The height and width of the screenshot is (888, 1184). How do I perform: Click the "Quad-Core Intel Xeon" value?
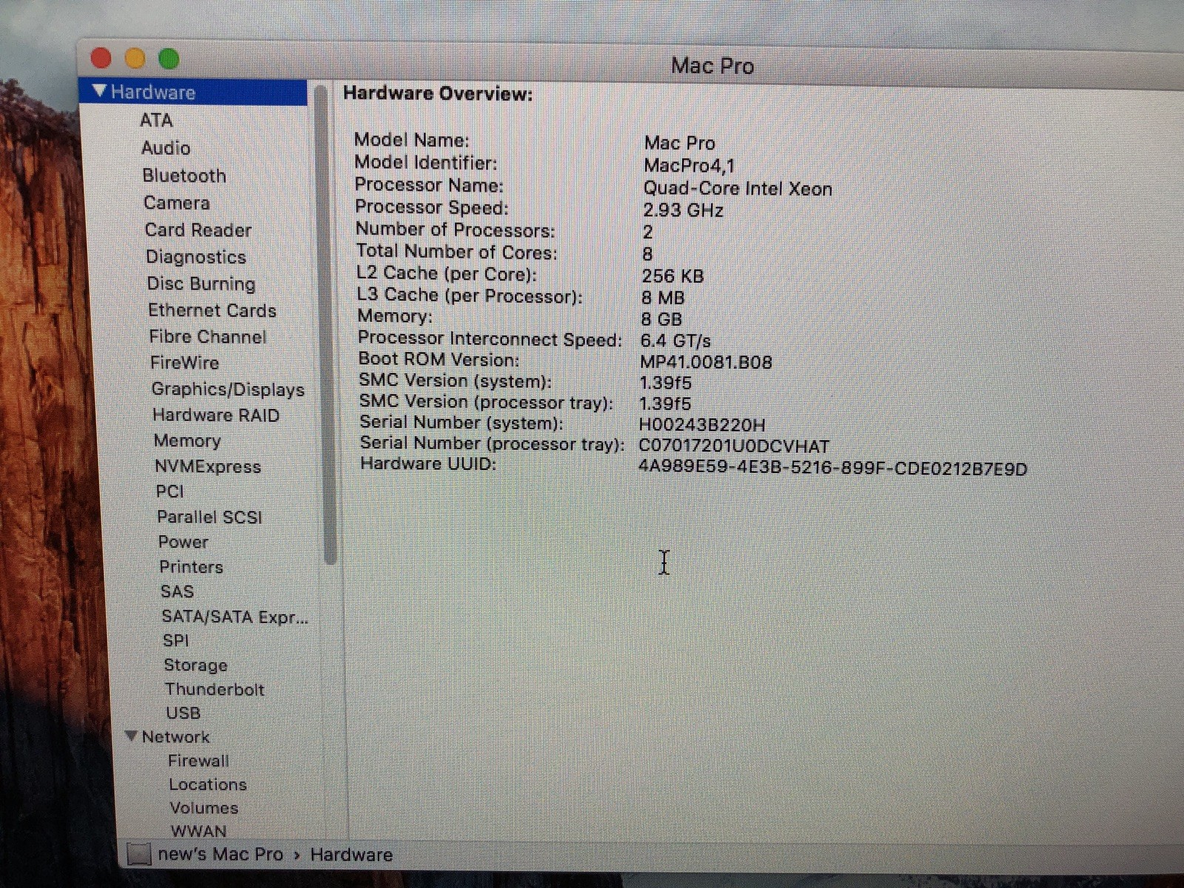[738, 189]
